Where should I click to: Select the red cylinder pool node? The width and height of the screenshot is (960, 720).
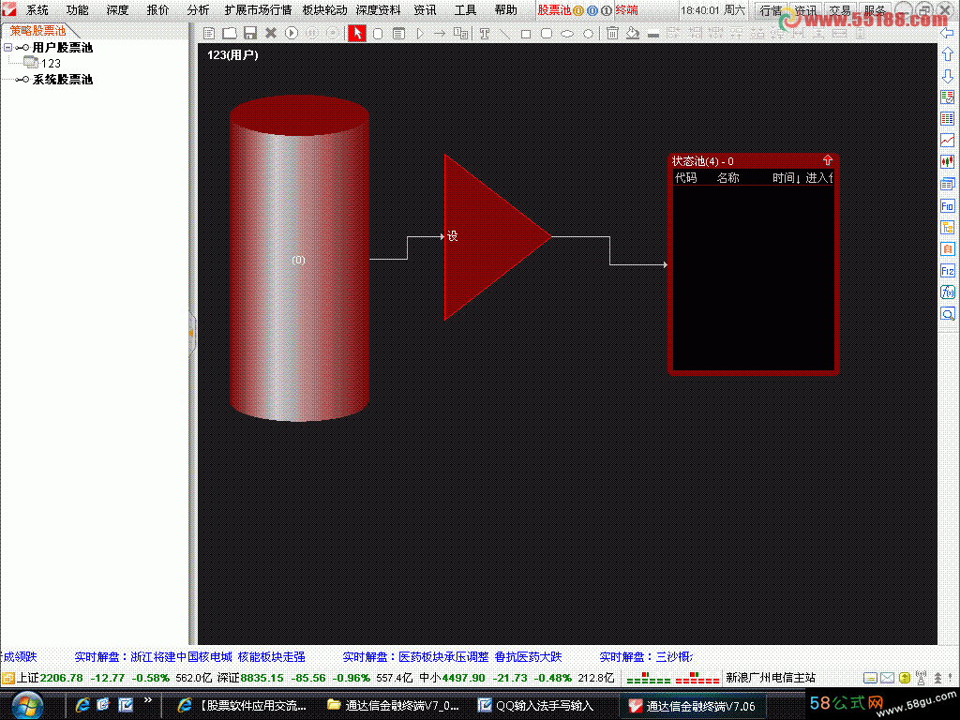[x=299, y=259]
